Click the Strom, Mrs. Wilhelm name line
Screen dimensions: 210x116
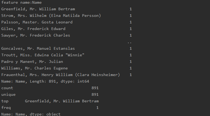coord(51,16)
